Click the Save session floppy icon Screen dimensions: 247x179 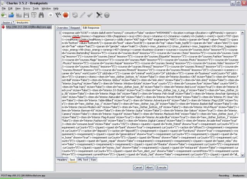click(x=26, y=15)
